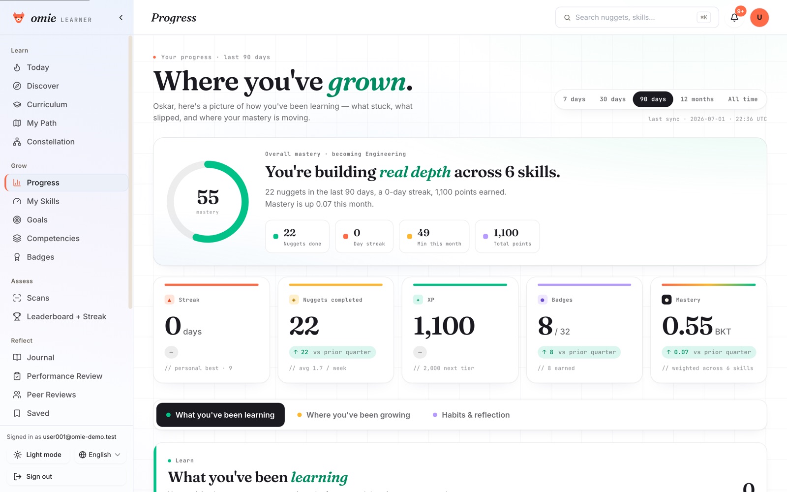Viewport: 787px width, 492px height.
Task: Click the ⌘K shortcut badge
Action: tap(704, 18)
